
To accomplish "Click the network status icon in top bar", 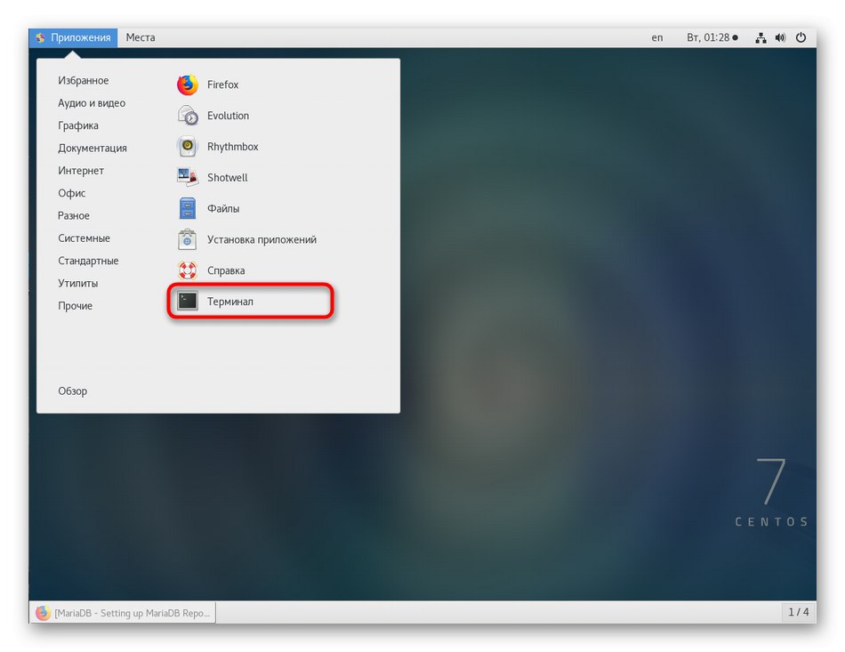I will point(760,37).
